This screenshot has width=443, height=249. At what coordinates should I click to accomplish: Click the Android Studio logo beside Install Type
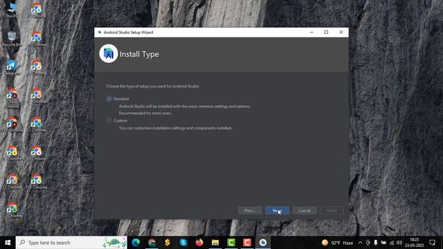click(x=109, y=54)
